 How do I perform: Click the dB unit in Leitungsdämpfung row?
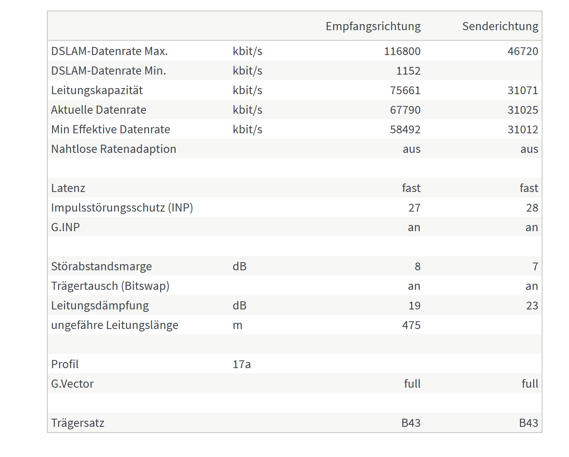tap(240, 305)
